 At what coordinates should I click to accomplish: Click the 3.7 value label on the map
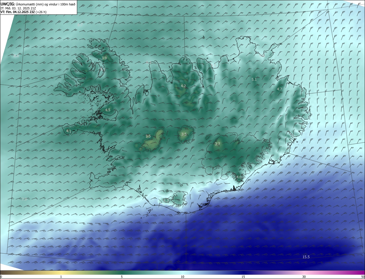[x=217, y=144]
